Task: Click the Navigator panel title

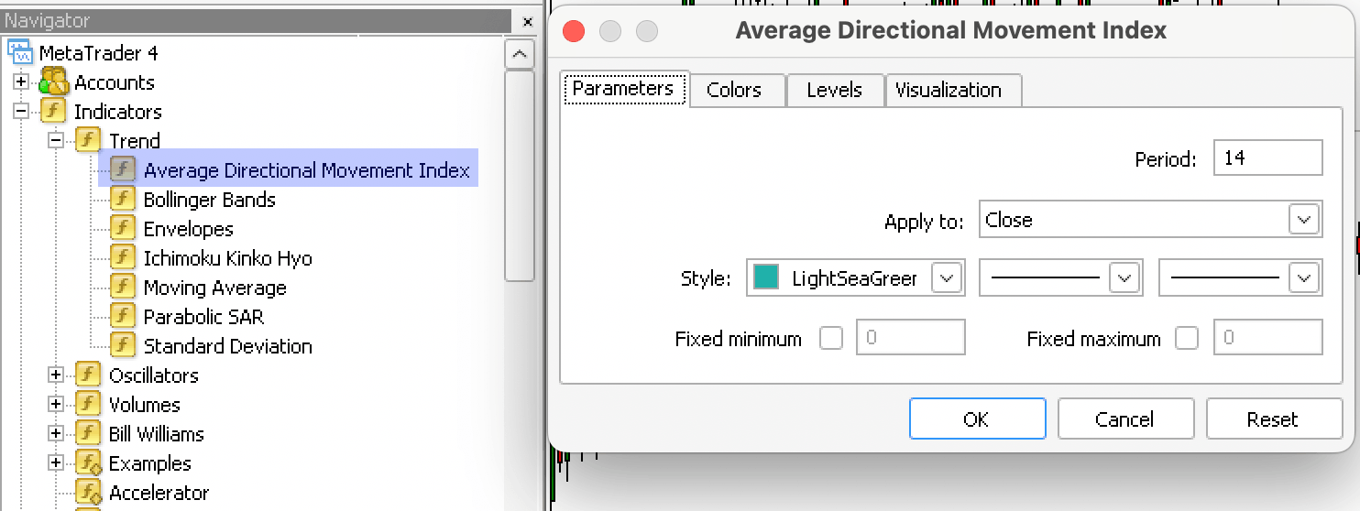Action: pos(48,20)
